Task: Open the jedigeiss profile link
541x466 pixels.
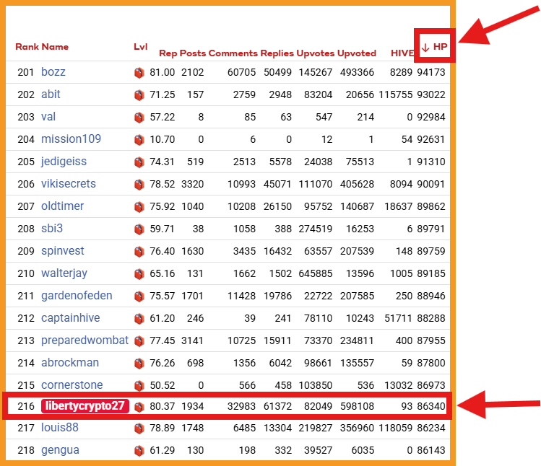Action: pos(64,162)
